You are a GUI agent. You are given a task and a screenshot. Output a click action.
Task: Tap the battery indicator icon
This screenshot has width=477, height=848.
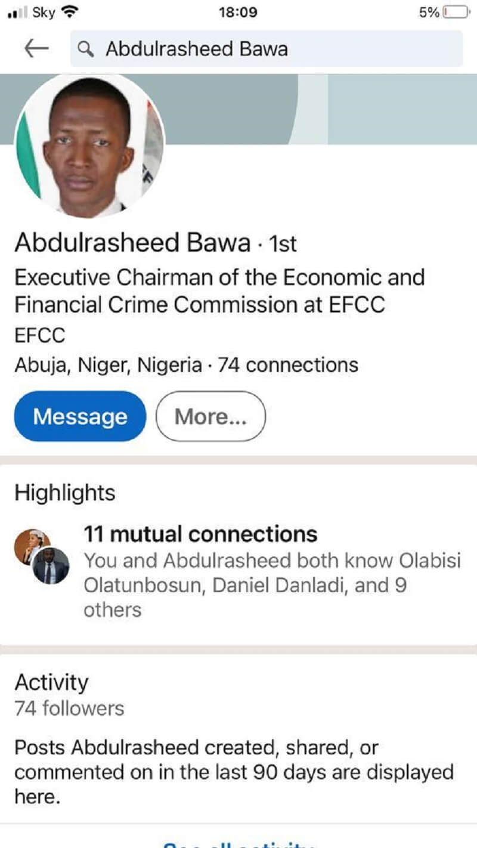click(x=457, y=13)
